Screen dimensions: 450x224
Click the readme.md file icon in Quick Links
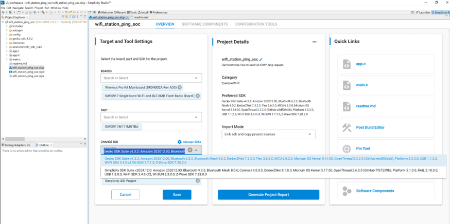pyautogui.click(x=347, y=106)
